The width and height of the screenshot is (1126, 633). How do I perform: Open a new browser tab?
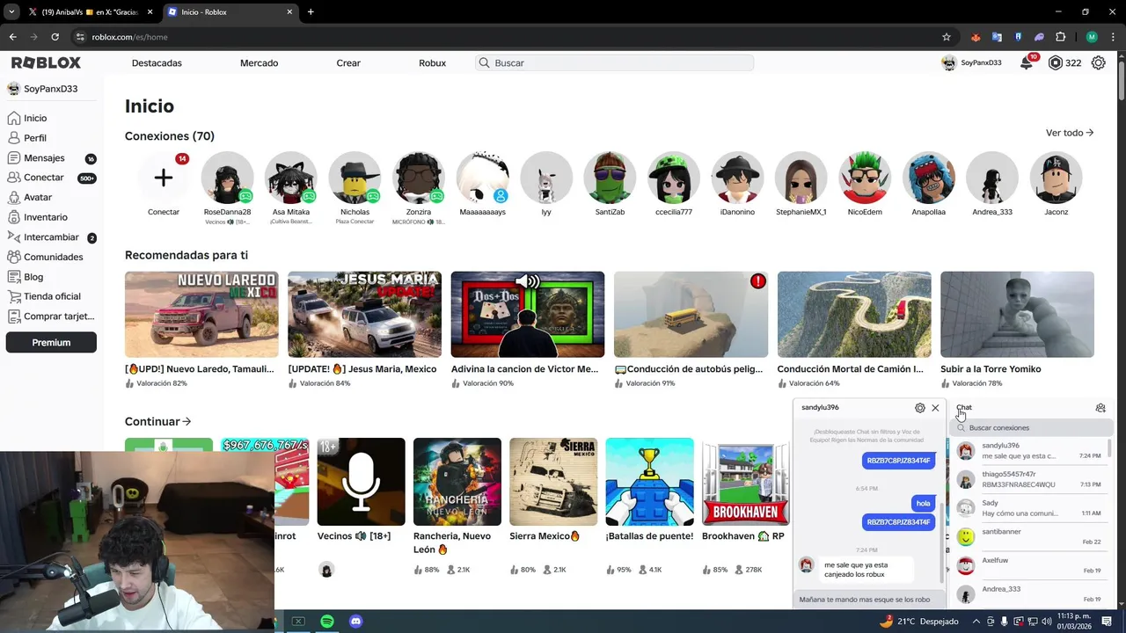click(x=311, y=12)
